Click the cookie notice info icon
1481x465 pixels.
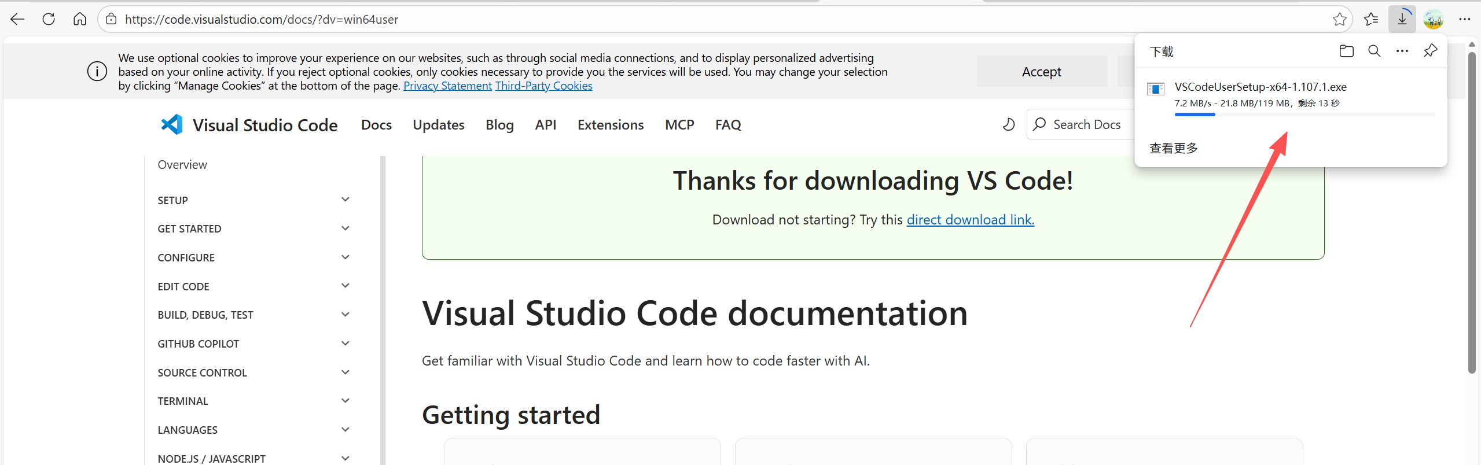[x=97, y=72]
